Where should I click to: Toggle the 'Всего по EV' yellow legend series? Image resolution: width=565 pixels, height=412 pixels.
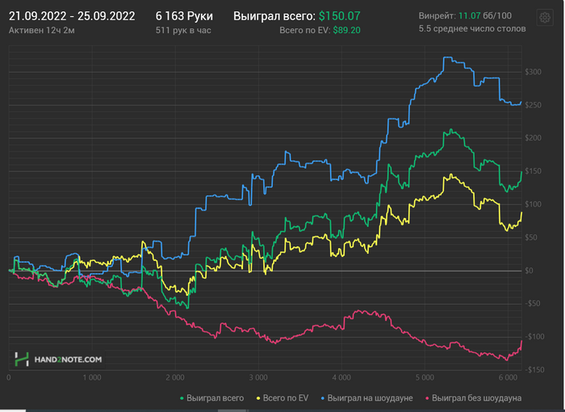[282, 398]
